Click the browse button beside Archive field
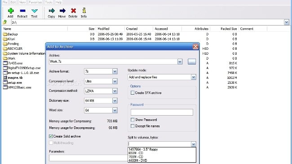This screenshot has width=292, height=164. (192, 62)
